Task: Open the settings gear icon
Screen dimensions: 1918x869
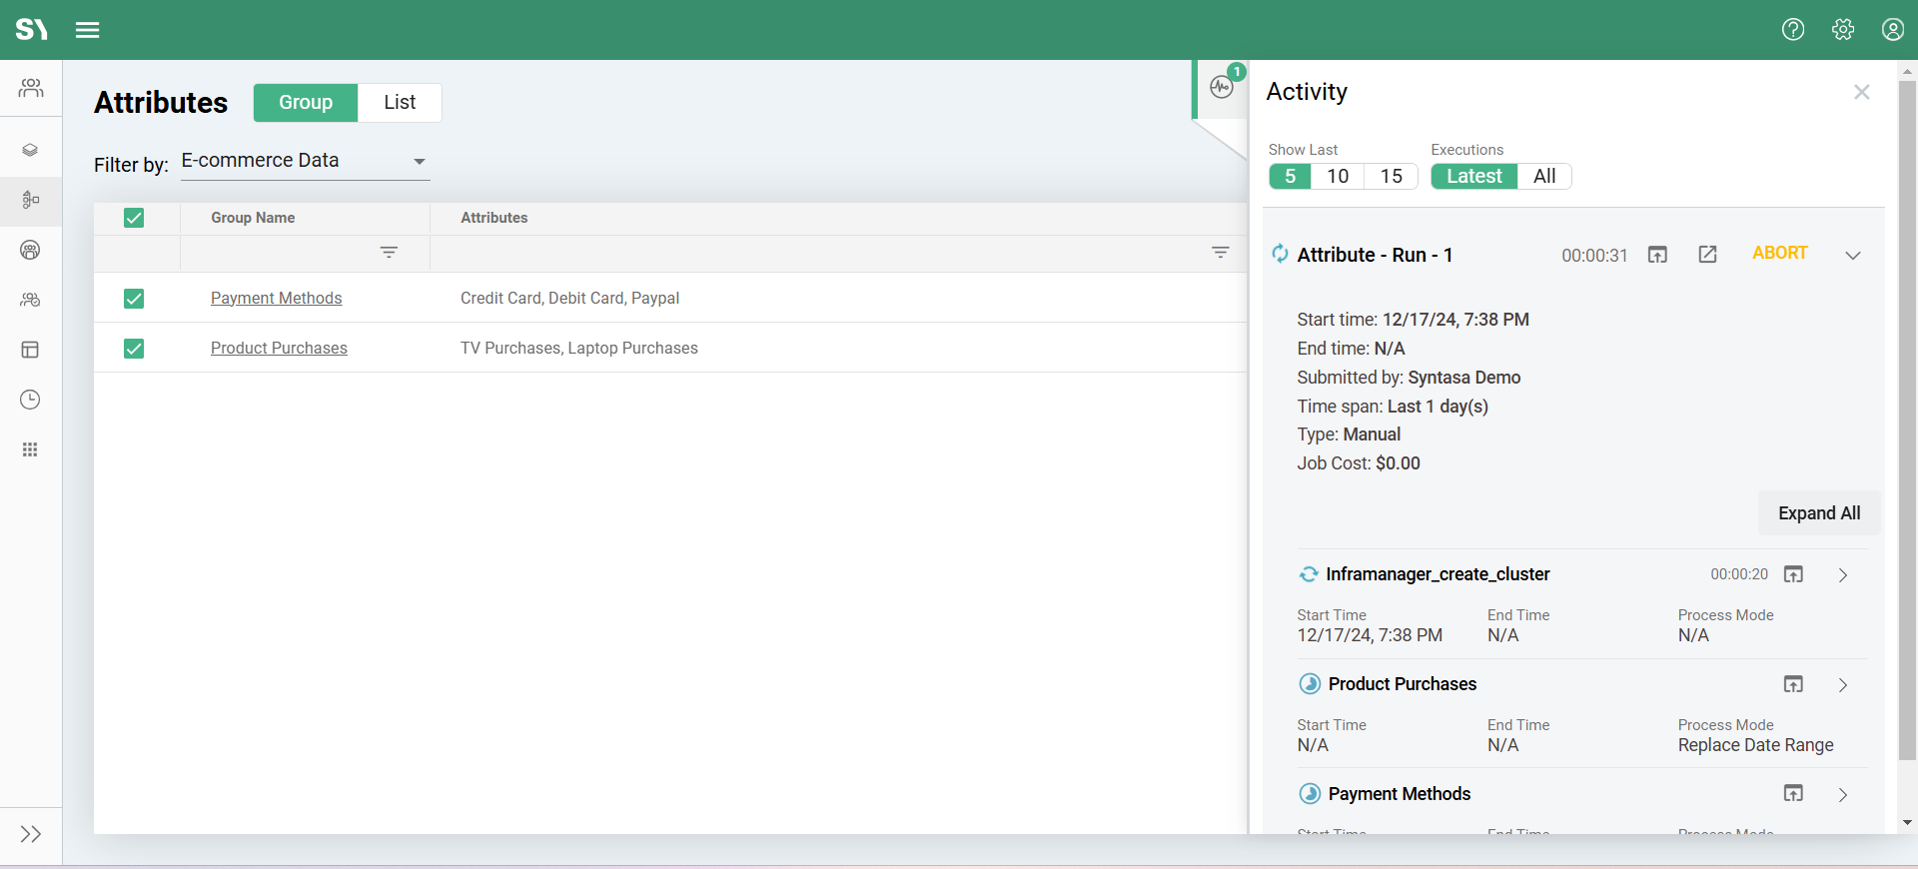Action: click(1843, 30)
